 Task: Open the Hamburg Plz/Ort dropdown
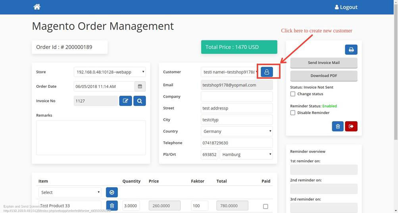tap(246, 154)
